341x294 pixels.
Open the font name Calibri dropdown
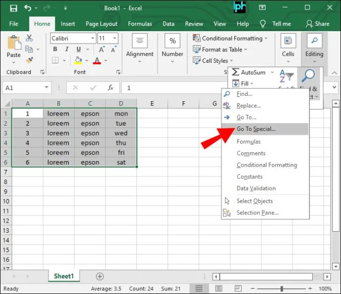point(92,38)
